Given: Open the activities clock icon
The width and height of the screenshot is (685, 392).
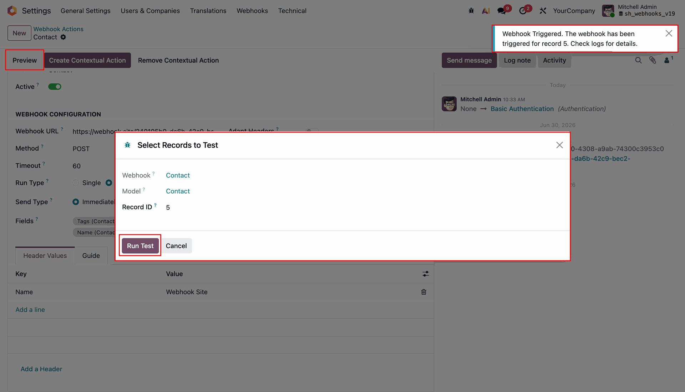Looking at the screenshot, I should coord(523,11).
